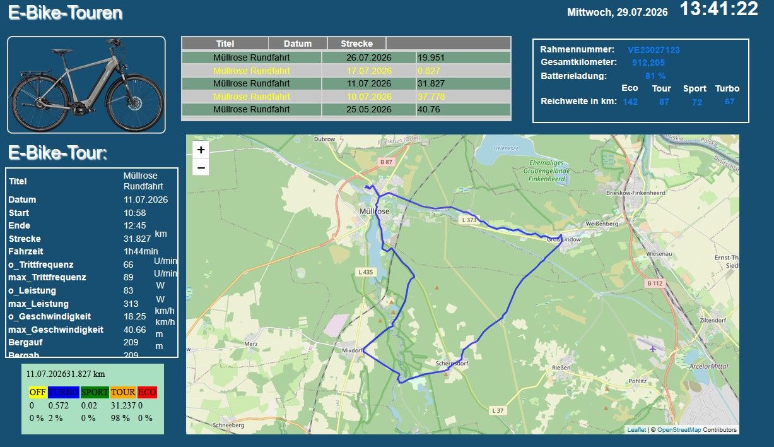Click the frame number VE23027123
Viewport: 774px width, 447px height.
tap(654, 50)
